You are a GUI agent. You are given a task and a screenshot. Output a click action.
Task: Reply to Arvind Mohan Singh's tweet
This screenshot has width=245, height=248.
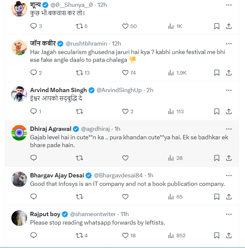[x=34, y=112]
